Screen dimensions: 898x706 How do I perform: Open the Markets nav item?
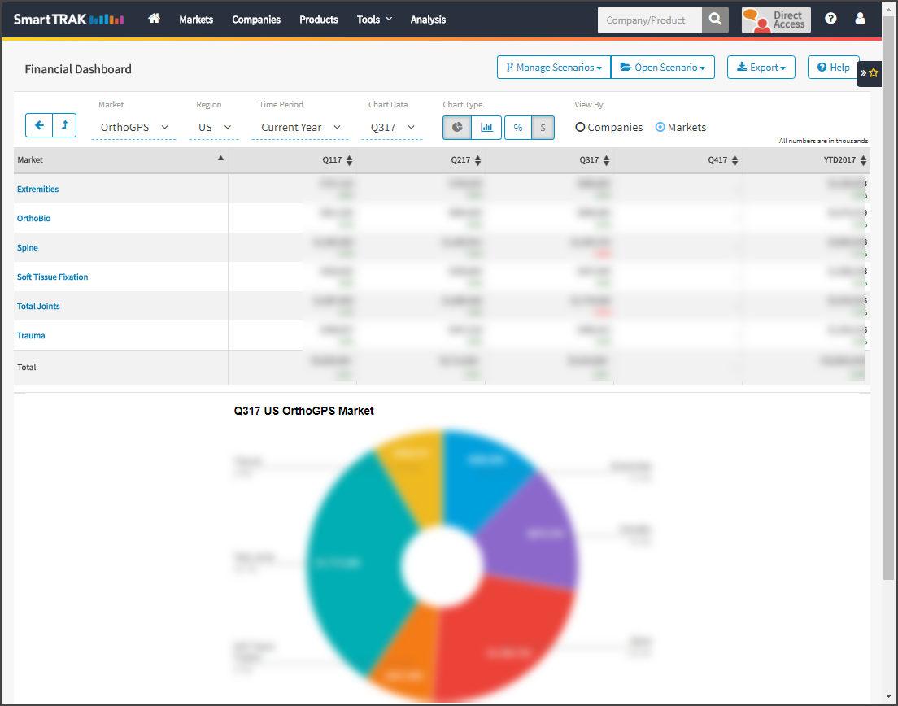[196, 20]
